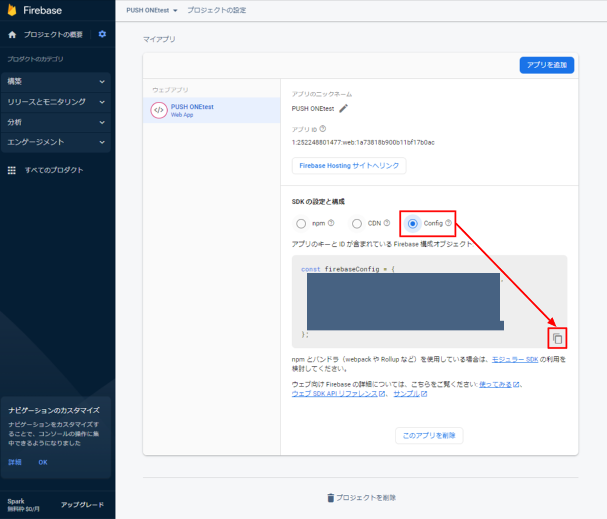Select the npm radio button
The height and width of the screenshot is (519, 607).
coord(301,223)
